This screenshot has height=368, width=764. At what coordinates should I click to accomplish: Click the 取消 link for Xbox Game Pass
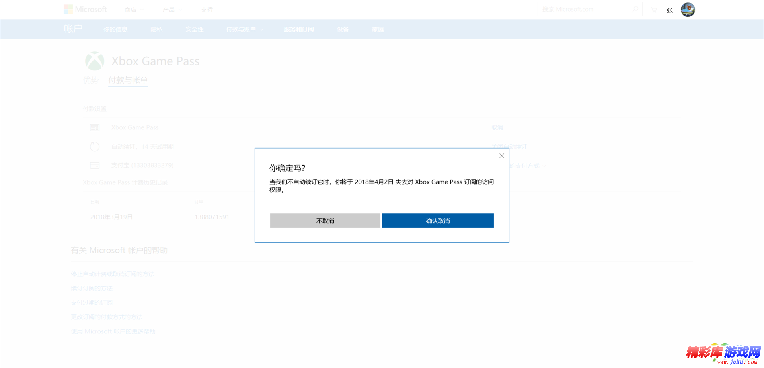pos(497,127)
